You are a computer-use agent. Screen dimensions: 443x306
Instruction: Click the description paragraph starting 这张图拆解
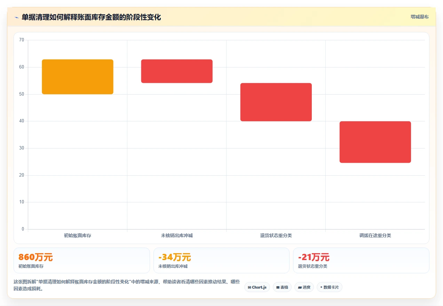click(x=127, y=285)
